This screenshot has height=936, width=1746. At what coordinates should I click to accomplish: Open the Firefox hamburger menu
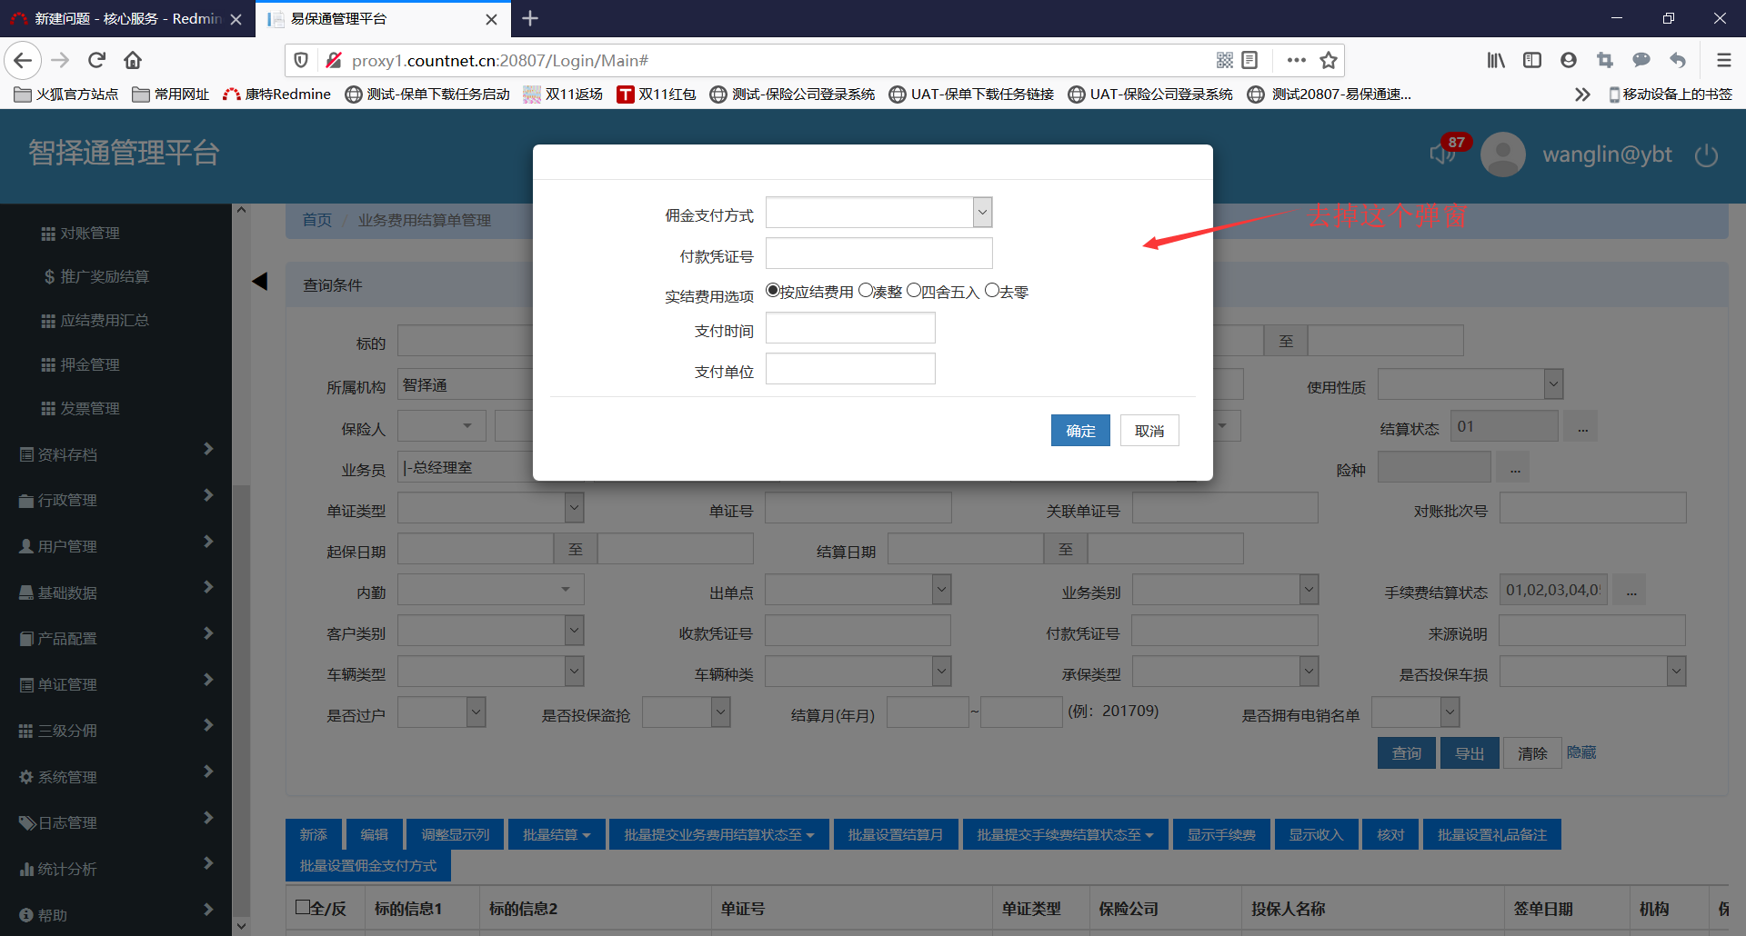coord(1723,60)
